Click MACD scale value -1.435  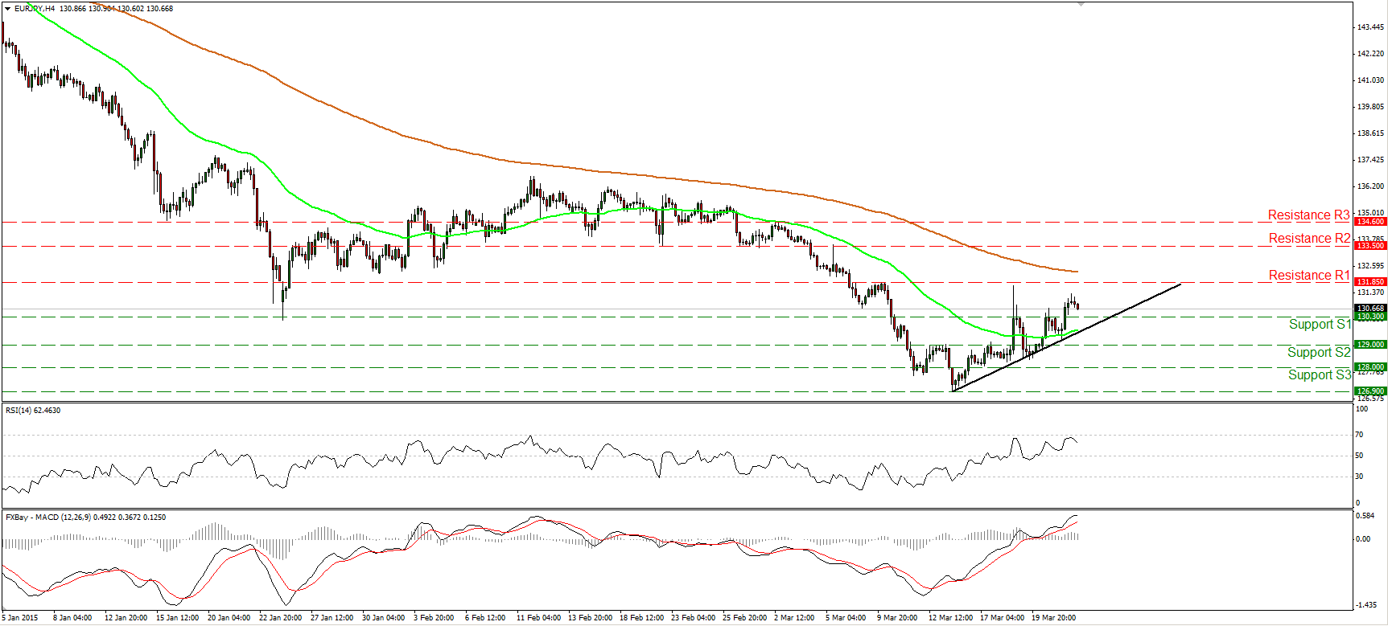(x=1365, y=605)
